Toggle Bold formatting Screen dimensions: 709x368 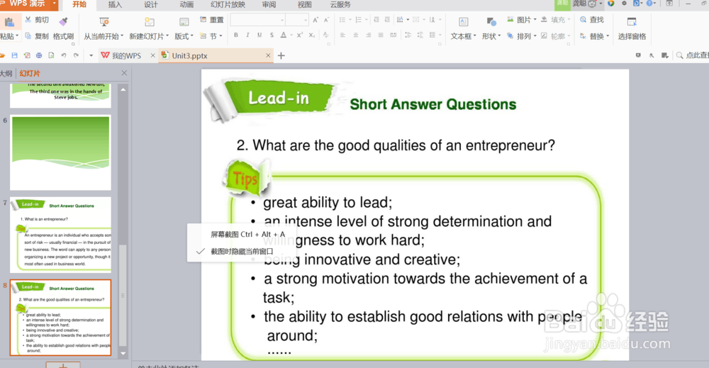click(236, 35)
